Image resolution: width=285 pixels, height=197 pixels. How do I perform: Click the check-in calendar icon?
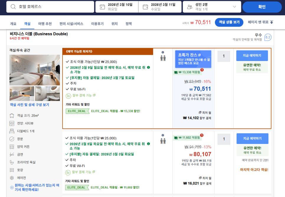(x=102, y=7)
